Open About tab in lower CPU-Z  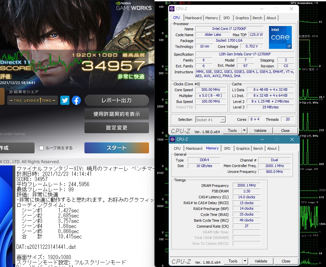(272, 148)
